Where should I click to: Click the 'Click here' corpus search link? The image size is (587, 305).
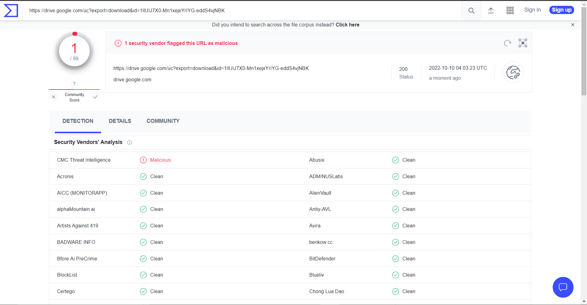348,25
